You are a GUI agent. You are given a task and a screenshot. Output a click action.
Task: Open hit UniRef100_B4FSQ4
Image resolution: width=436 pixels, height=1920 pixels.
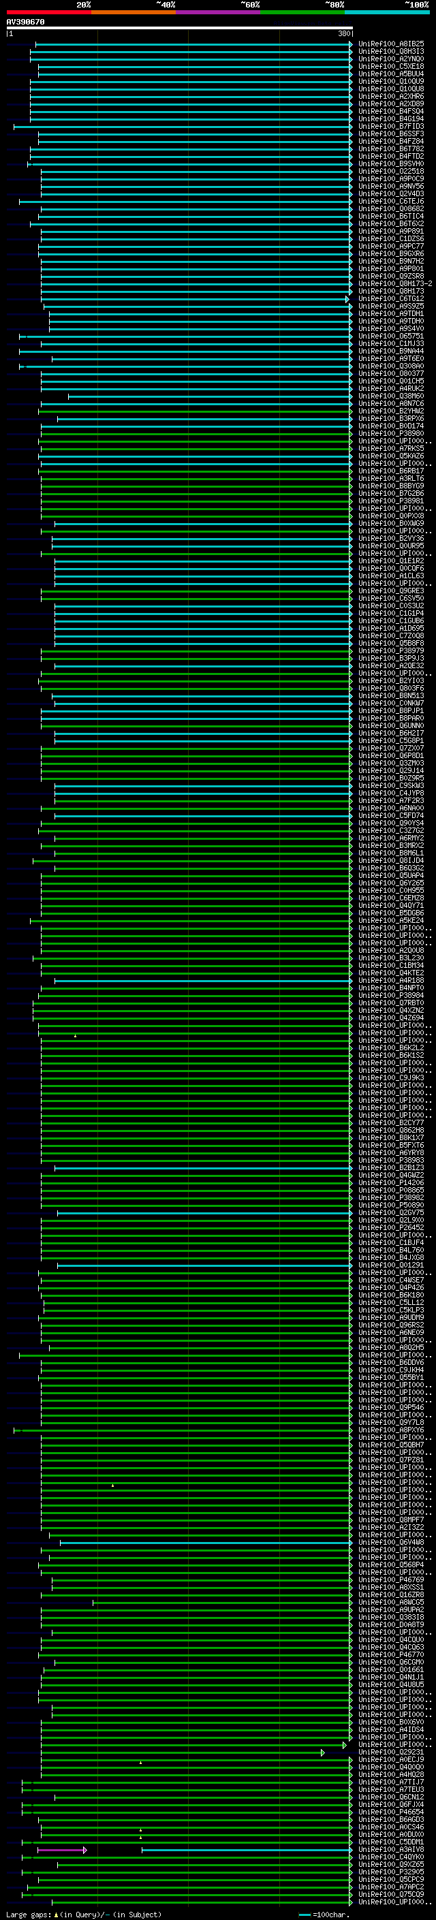point(391,111)
